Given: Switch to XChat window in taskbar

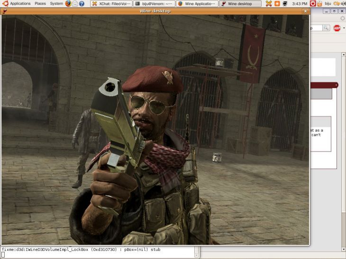Looking at the screenshot, I should point(110,3).
